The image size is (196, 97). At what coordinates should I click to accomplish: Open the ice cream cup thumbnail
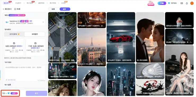point(179,20)
